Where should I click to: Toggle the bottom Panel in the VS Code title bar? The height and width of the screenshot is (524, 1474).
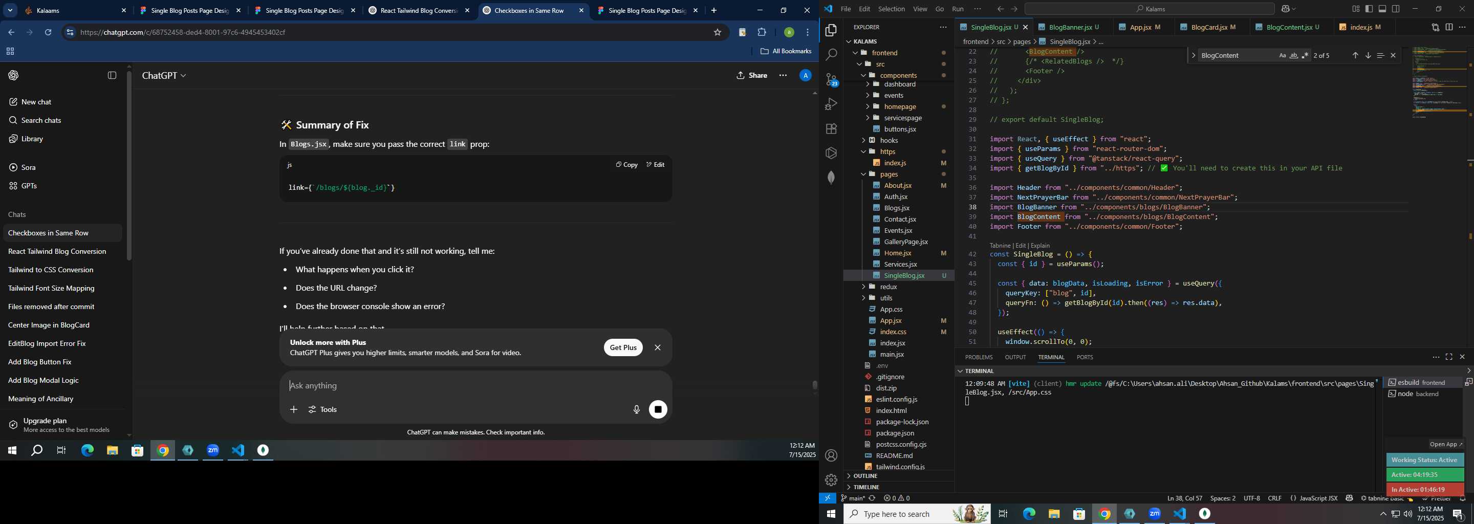click(1382, 9)
